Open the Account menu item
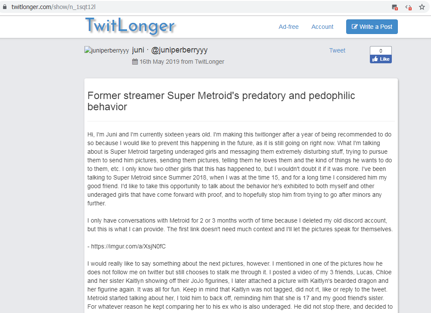 click(x=322, y=27)
